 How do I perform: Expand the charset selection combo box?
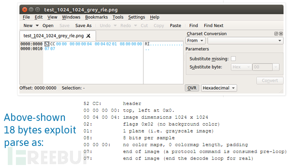coord(245,41)
